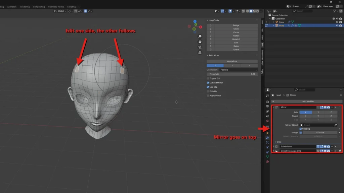Expand the Subdivision modifier panel

(273, 146)
